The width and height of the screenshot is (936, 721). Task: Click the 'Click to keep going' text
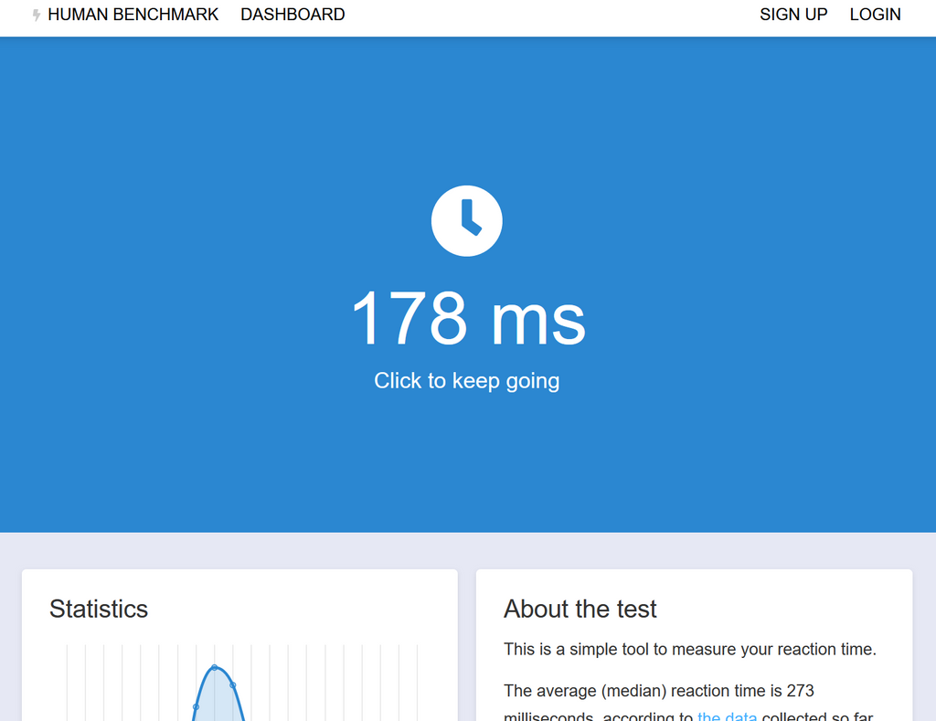point(466,381)
